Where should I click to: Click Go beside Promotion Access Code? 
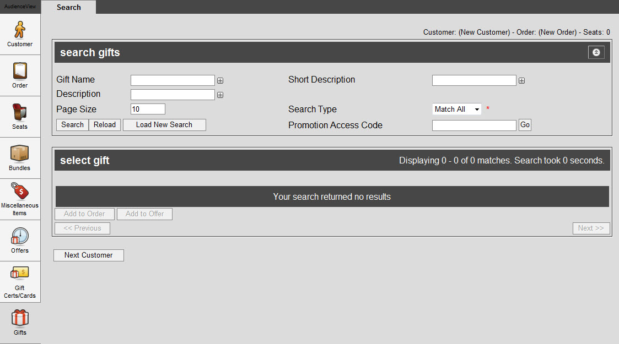pyautogui.click(x=525, y=125)
